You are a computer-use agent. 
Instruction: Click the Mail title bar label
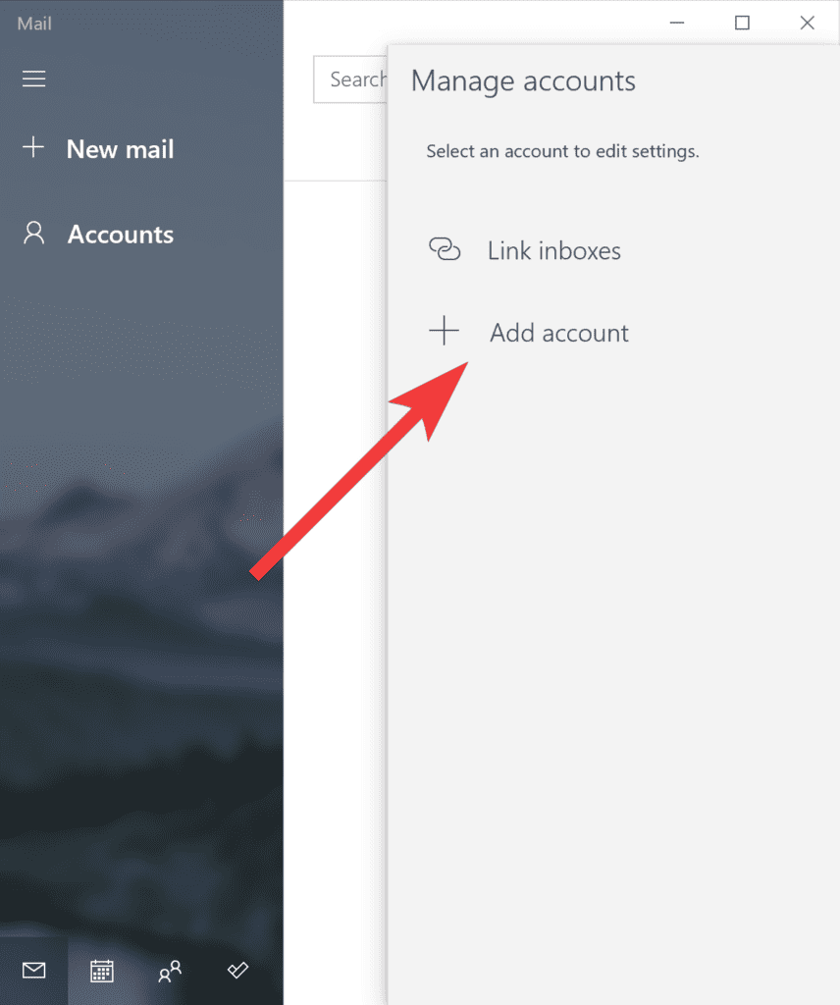click(32, 23)
